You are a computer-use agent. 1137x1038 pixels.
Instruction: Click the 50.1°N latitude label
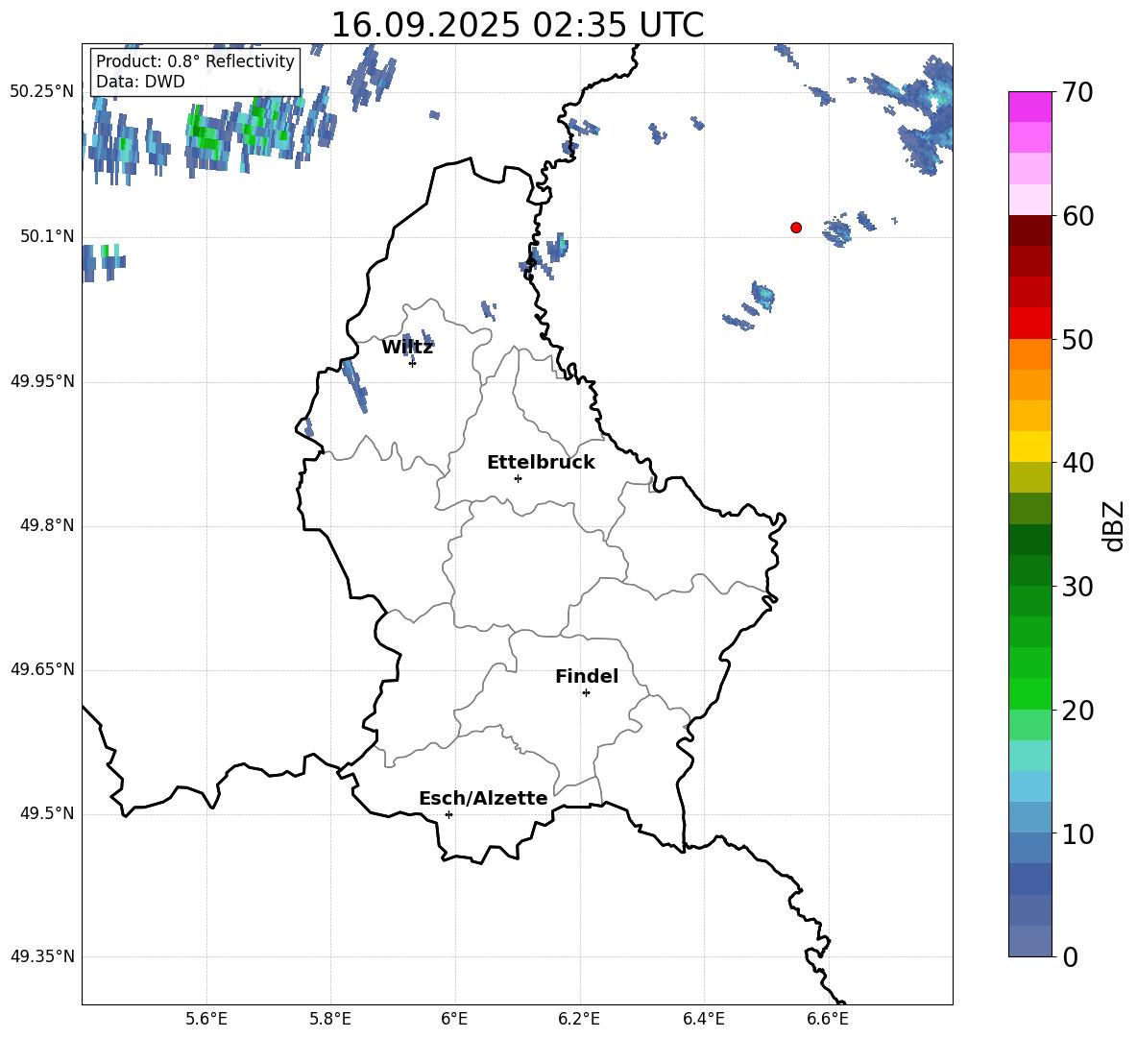(x=47, y=237)
